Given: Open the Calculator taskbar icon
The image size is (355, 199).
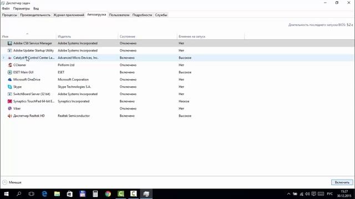Looking at the screenshot, I should (x=95, y=194).
